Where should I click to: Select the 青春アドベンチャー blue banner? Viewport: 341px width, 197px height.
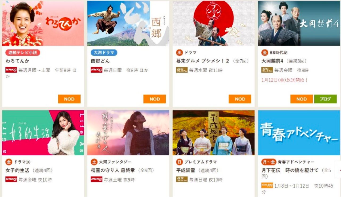pos(299,133)
